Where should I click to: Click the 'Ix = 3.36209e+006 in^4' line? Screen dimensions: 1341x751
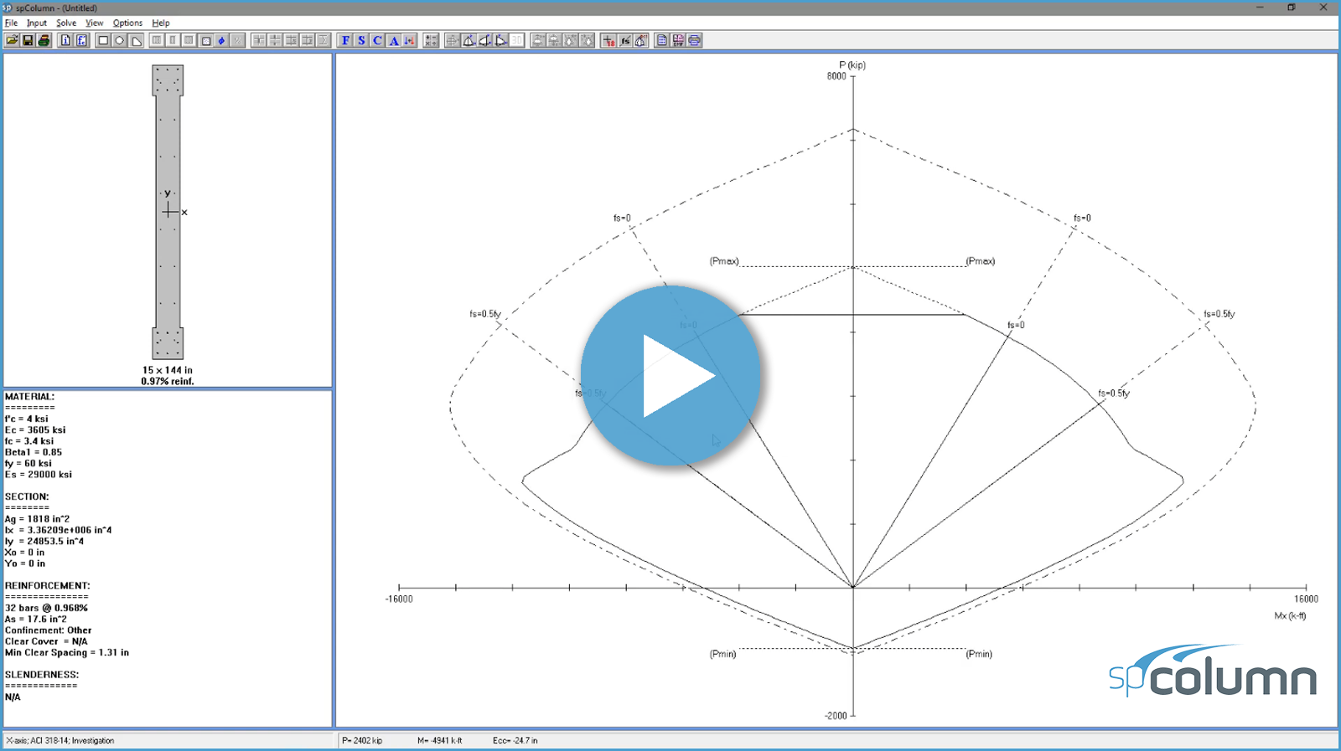pyautogui.click(x=59, y=530)
